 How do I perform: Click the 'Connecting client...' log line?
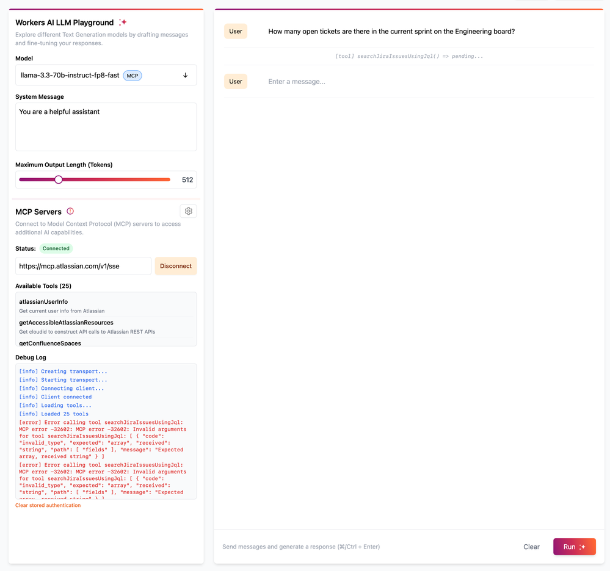click(x=62, y=389)
